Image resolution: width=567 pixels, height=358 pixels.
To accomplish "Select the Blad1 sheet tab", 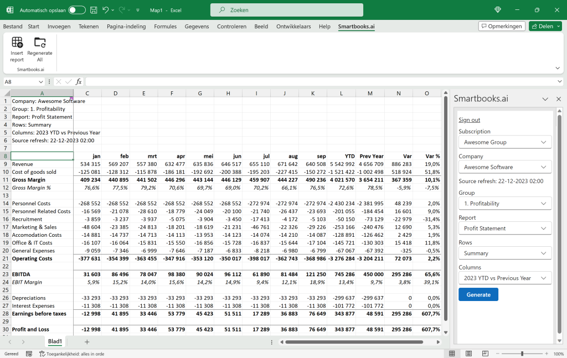I will (55, 341).
